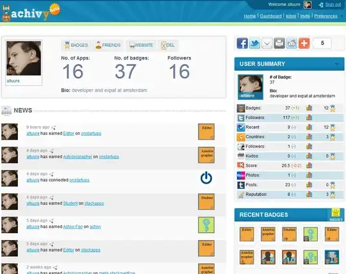
Task: Click medal icon in Reputation row
Action: pos(333,195)
